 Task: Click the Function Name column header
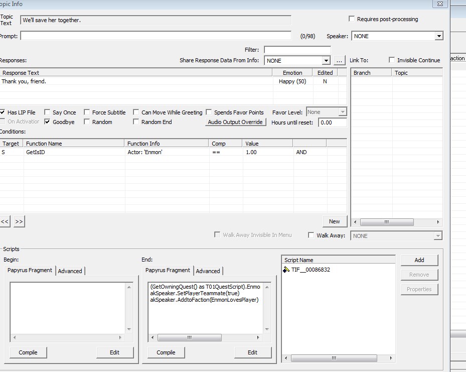point(74,144)
